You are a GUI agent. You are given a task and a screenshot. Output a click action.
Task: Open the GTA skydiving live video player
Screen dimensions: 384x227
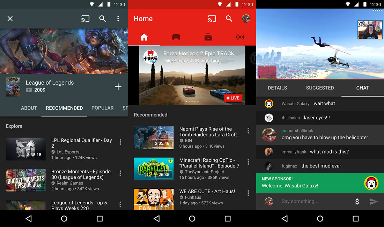(x=320, y=44)
